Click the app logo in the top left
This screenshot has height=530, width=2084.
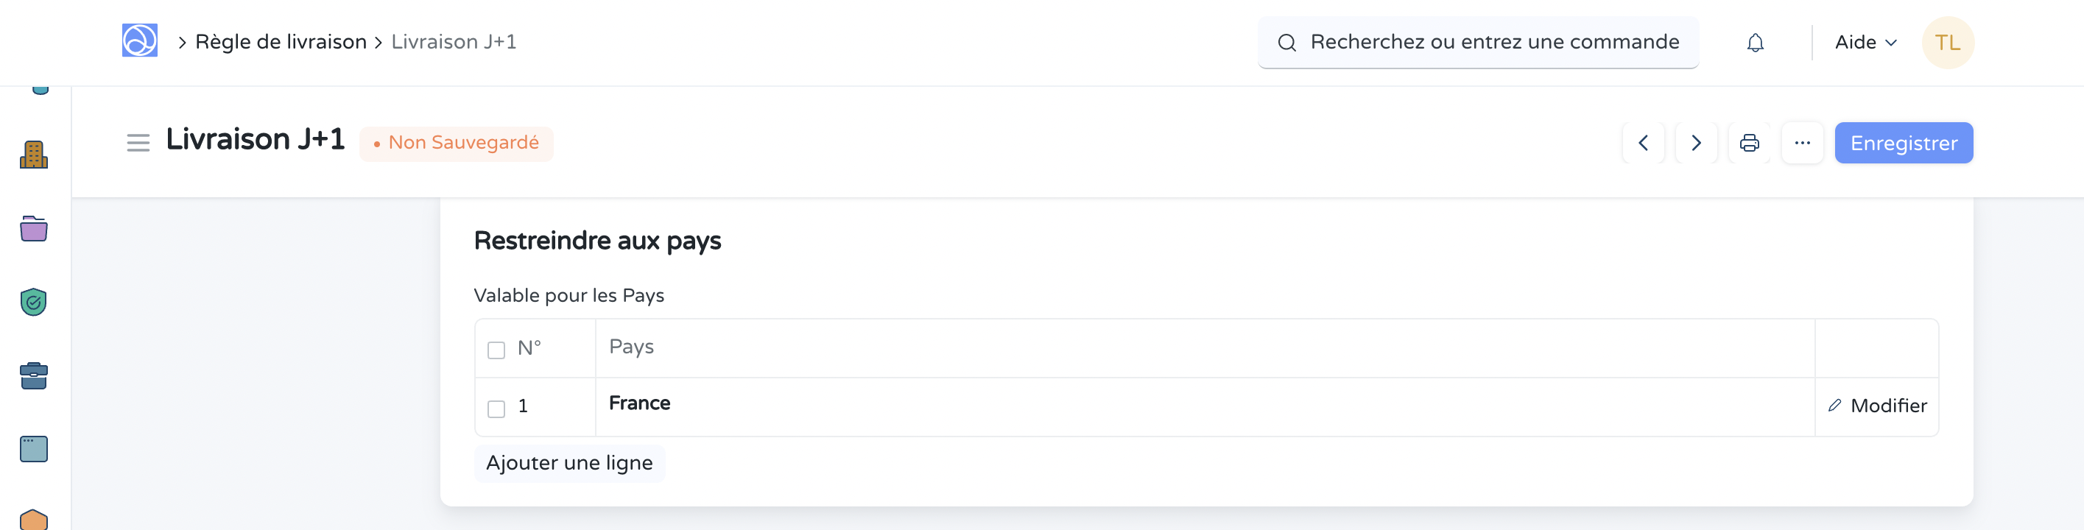(138, 41)
